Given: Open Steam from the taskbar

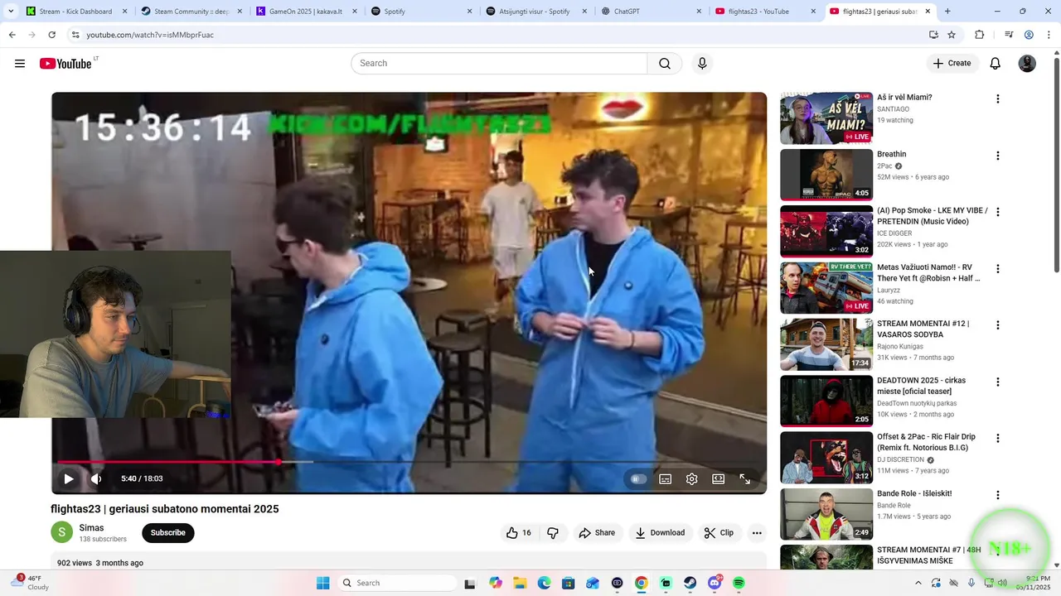Looking at the screenshot, I should click(690, 583).
